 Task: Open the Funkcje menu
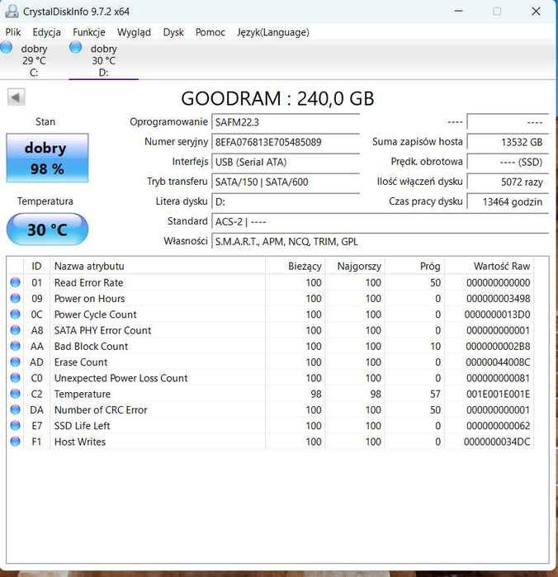pyautogui.click(x=88, y=32)
